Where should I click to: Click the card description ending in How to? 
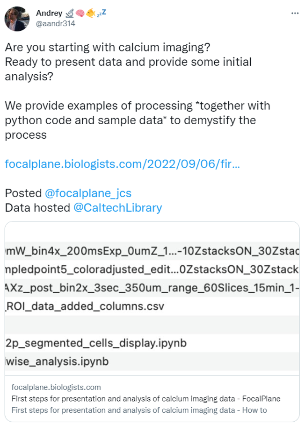coord(138,410)
